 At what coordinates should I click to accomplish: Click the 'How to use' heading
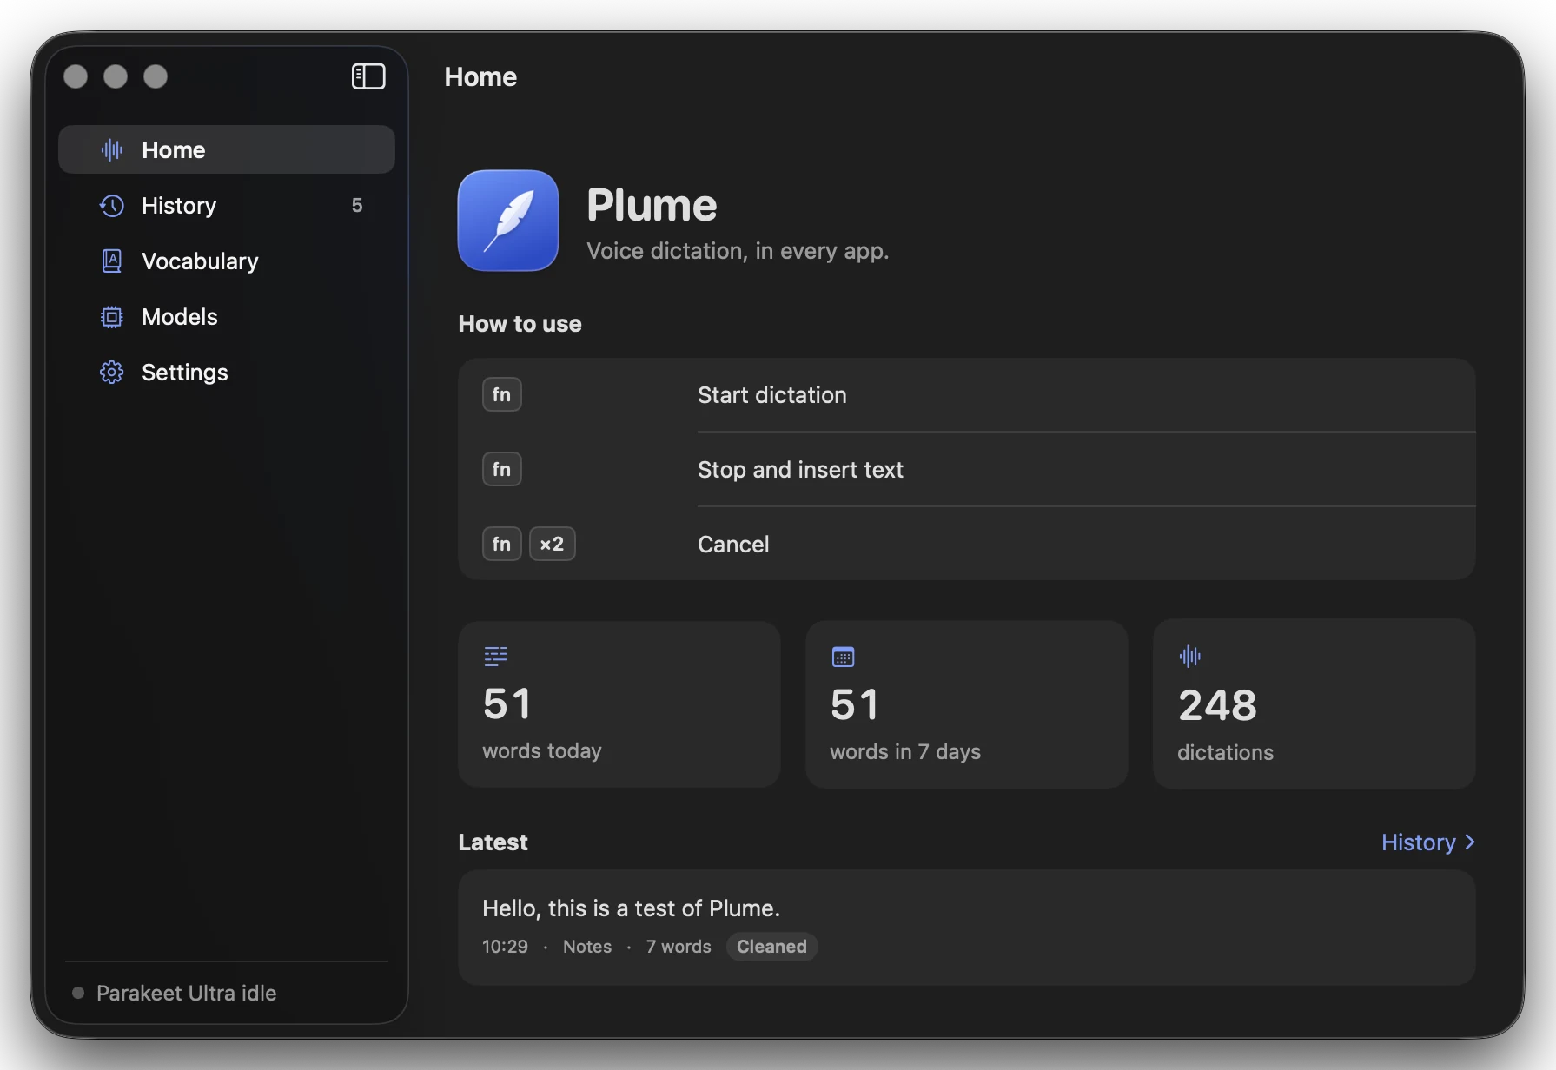pyautogui.click(x=520, y=324)
